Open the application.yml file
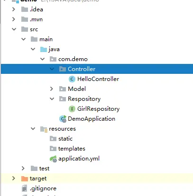193x196 pixels. tap(79, 159)
